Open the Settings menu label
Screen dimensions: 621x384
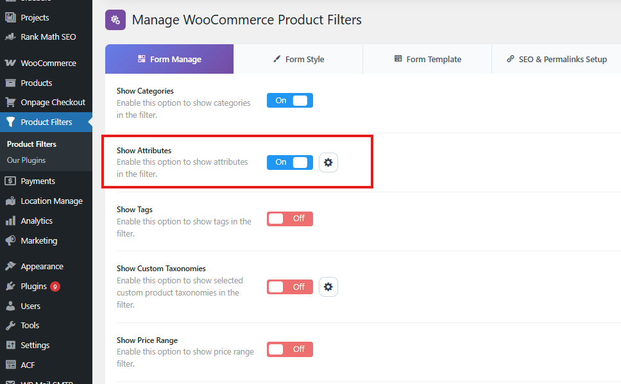click(35, 345)
